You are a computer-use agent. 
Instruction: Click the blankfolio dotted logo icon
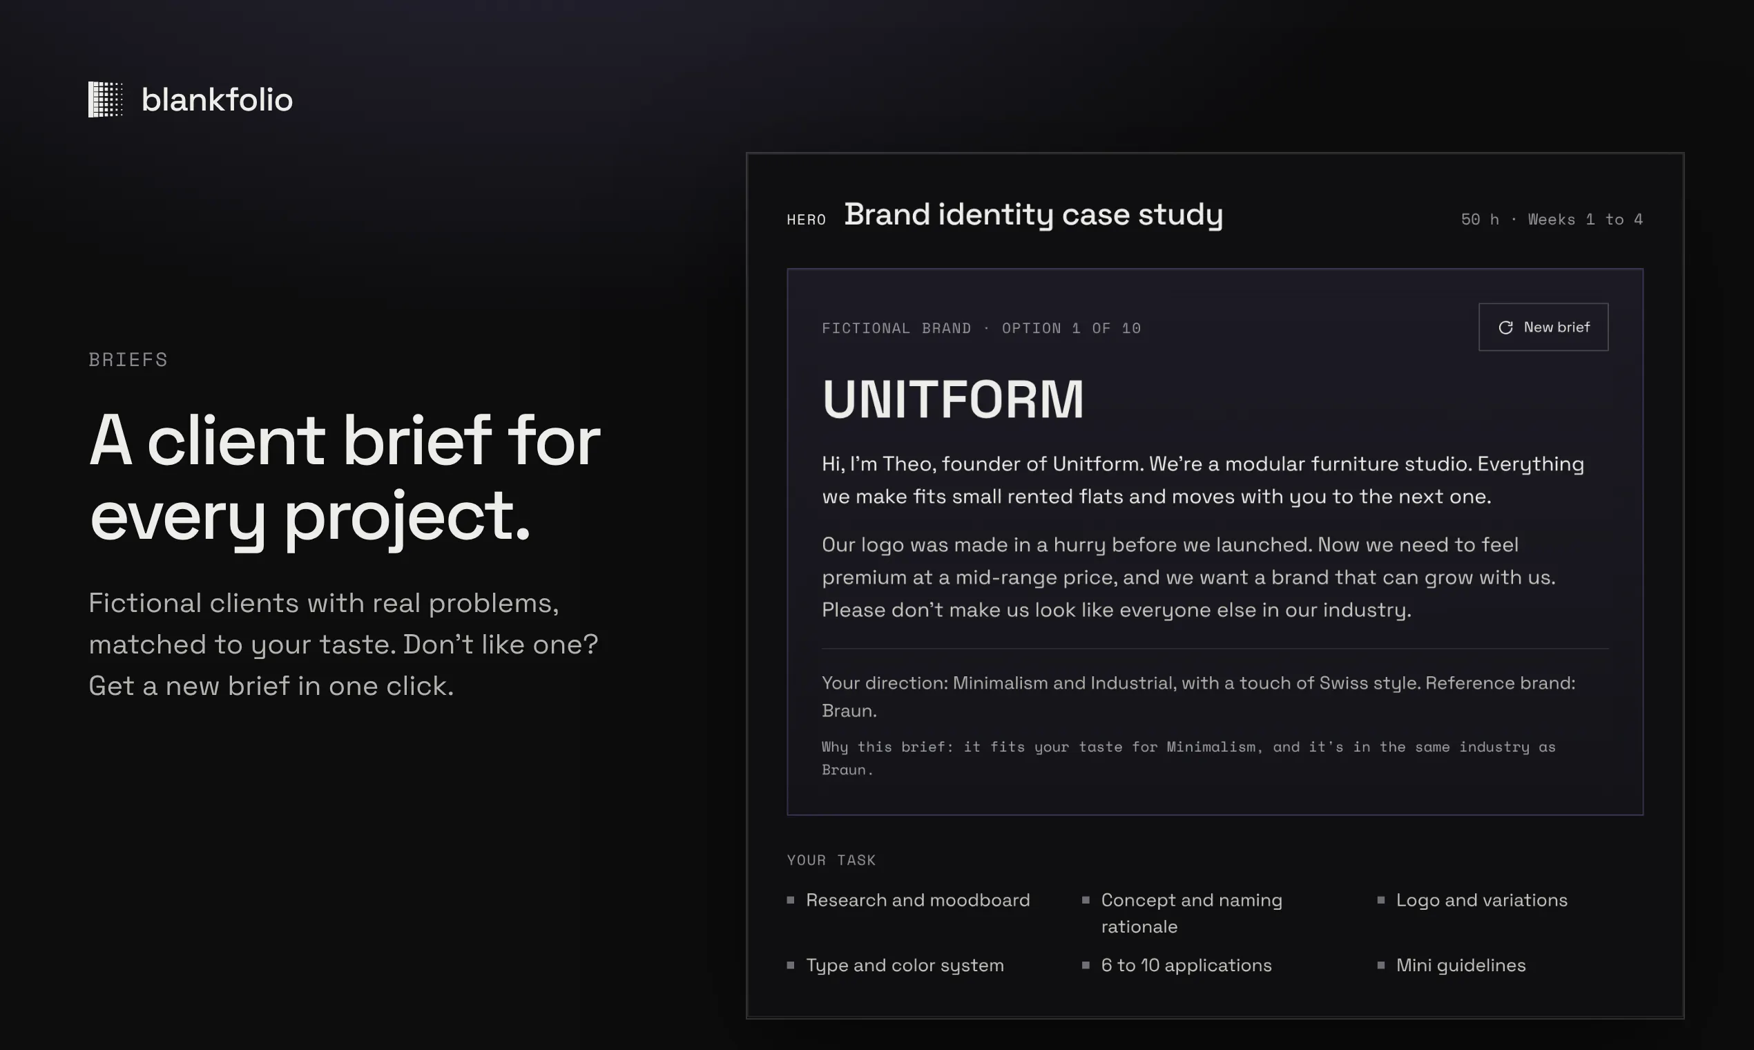click(106, 99)
